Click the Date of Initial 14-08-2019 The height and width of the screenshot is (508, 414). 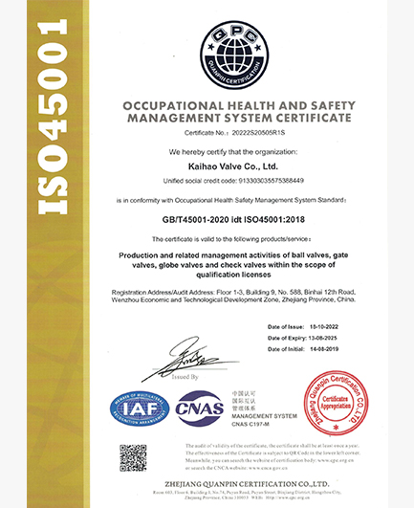point(303,349)
